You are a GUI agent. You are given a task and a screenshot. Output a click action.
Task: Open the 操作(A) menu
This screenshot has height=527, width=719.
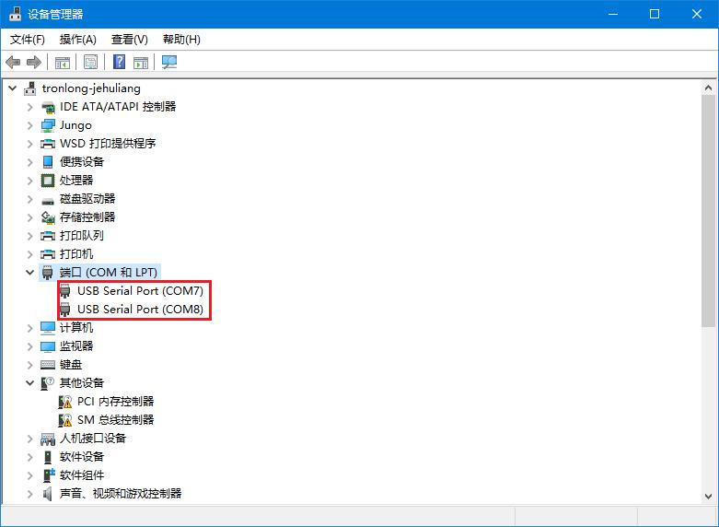pyautogui.click(x=78, y=40)
